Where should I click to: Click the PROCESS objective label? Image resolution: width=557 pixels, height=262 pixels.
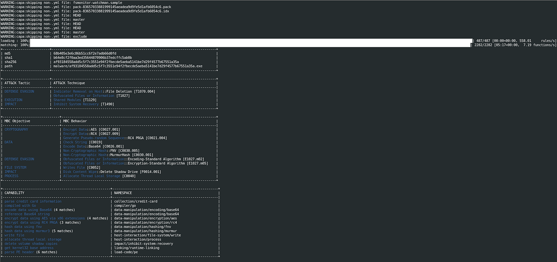click(11, 176)
